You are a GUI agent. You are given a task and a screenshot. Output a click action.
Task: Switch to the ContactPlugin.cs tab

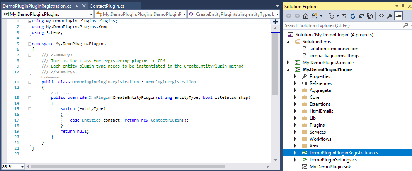point(106,6)
